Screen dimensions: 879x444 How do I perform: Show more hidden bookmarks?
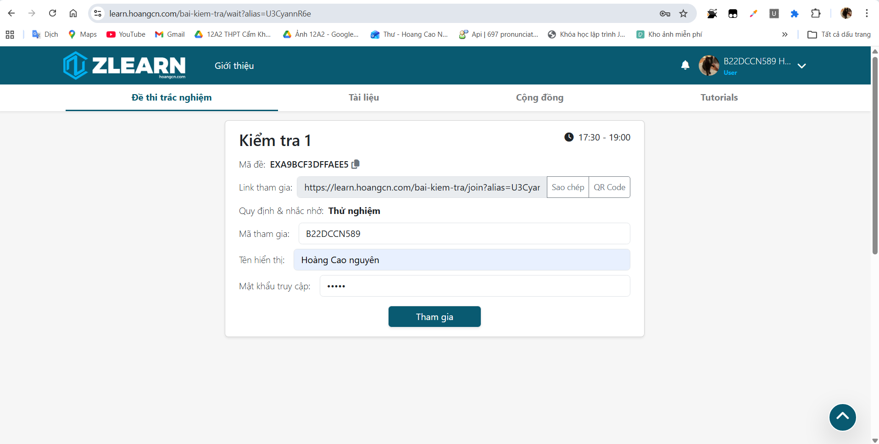pyautogui.click(x=784, y=34)
